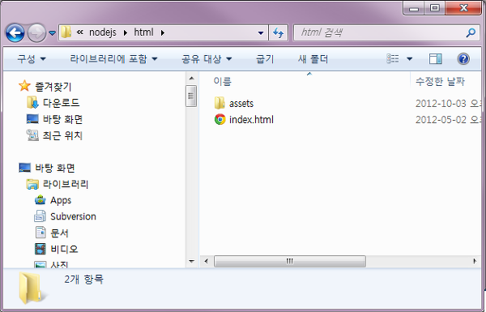Click the 2개 항목 status text

tap(83, 279)
